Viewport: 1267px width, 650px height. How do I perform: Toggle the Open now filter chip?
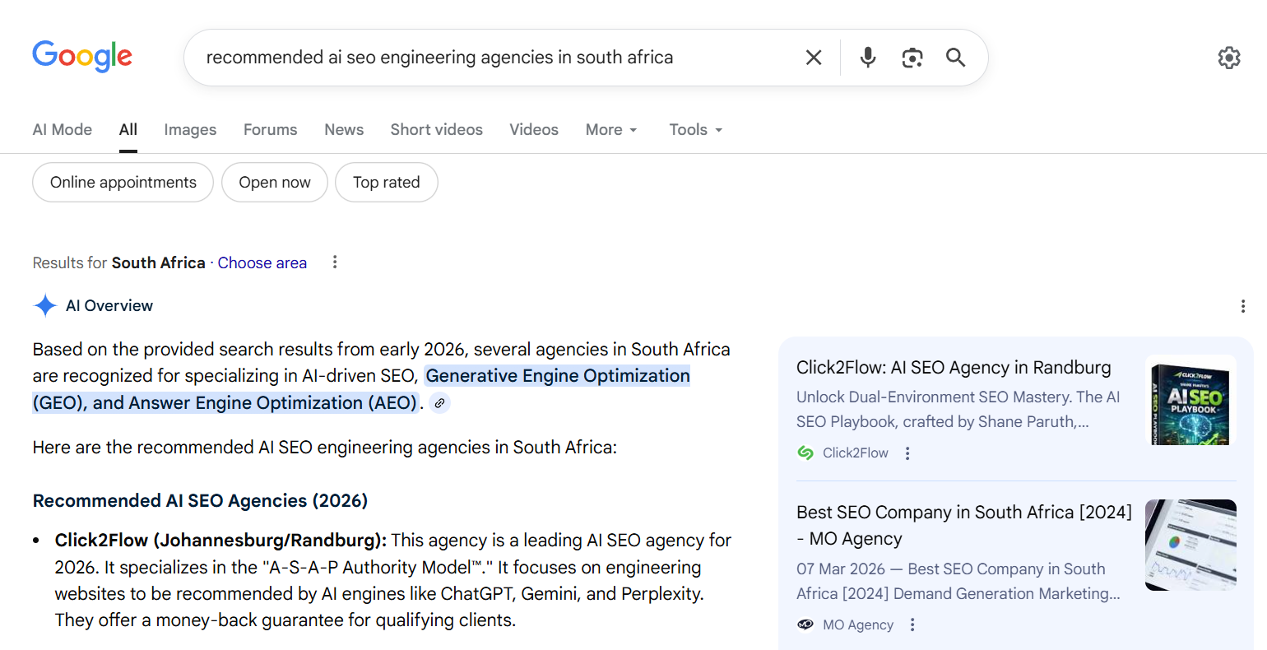[275, 183]
